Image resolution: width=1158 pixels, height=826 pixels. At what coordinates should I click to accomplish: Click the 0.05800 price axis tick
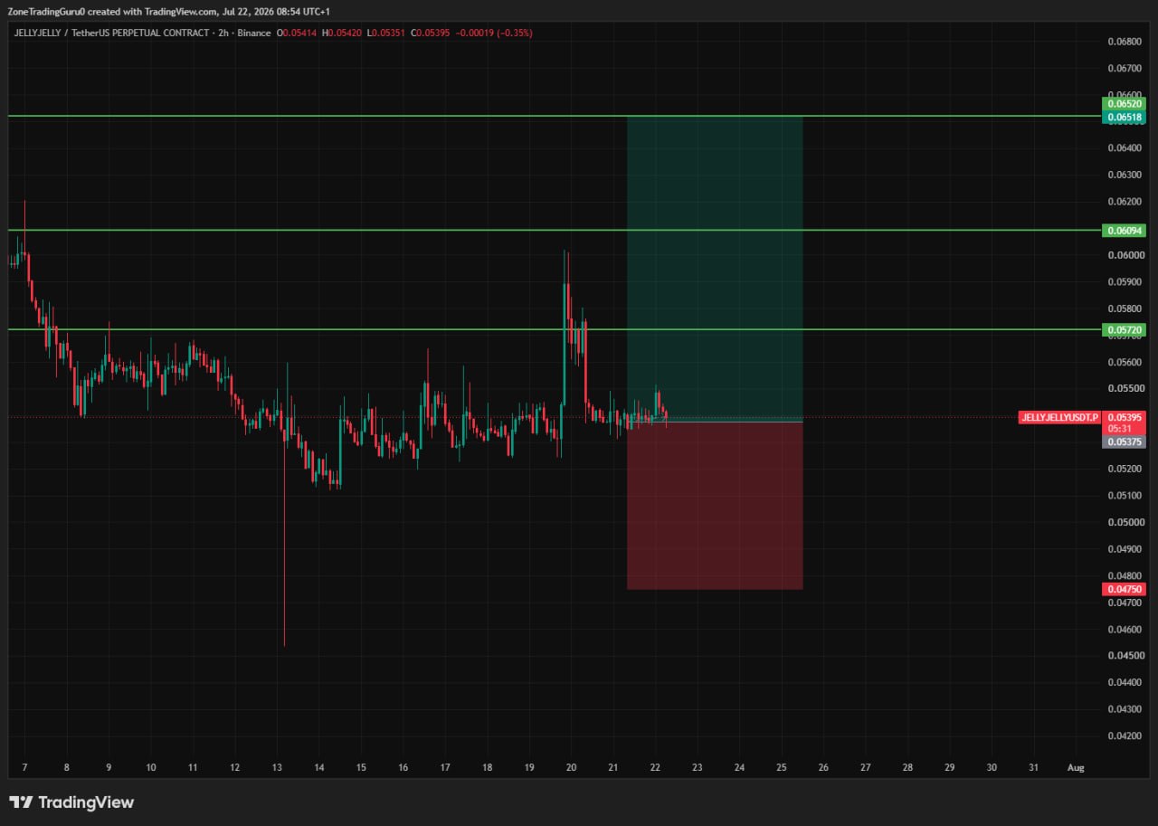tap(1123, 309)
